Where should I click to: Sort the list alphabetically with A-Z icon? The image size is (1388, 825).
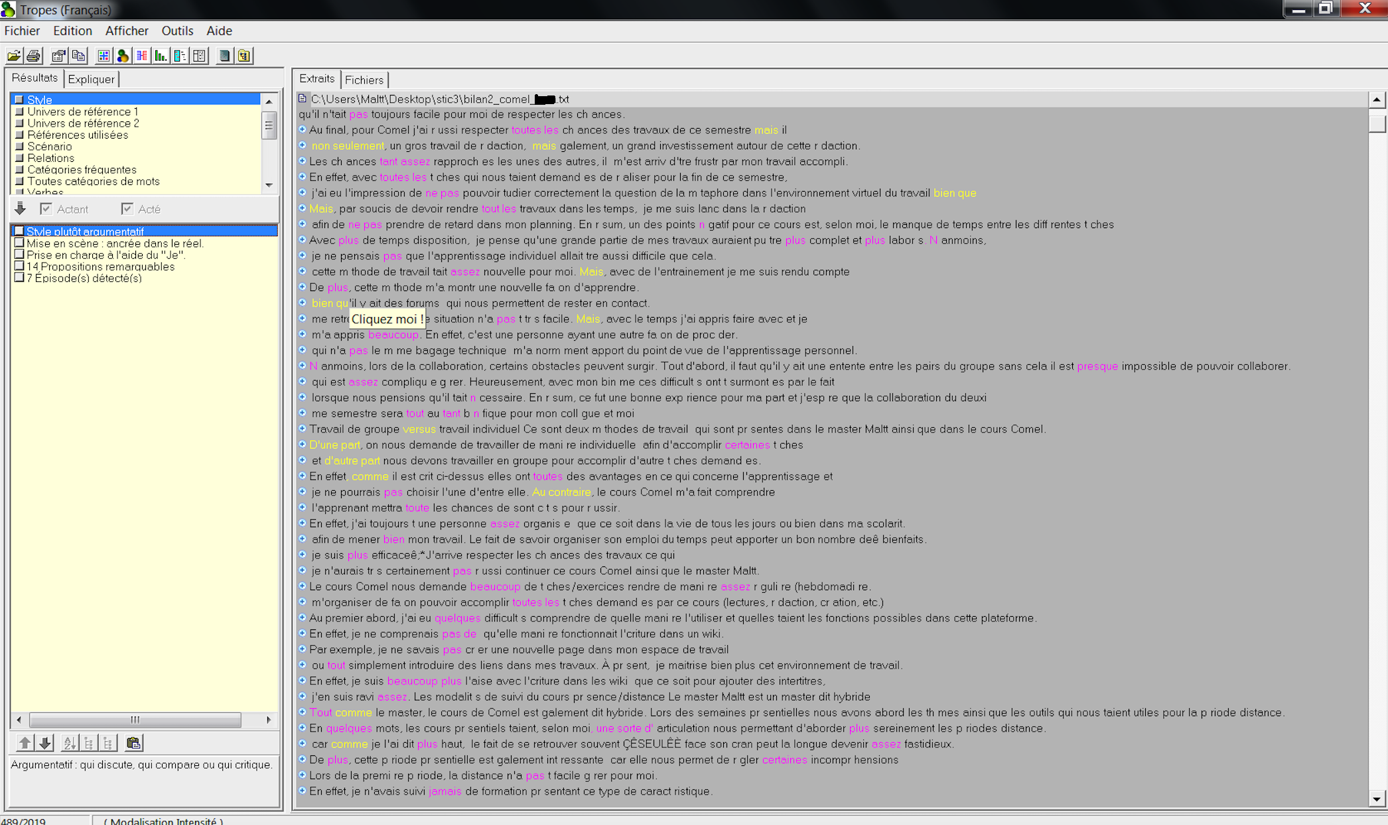coord(70,743)
